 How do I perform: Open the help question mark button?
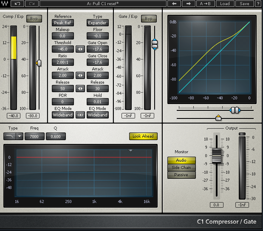(258, 3)
